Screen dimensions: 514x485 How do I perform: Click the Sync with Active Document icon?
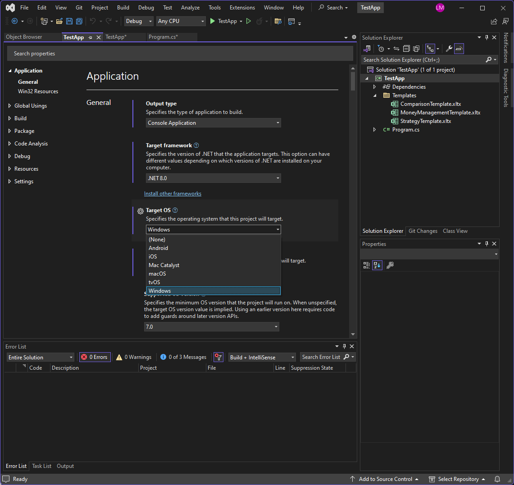tap(396, 49)
